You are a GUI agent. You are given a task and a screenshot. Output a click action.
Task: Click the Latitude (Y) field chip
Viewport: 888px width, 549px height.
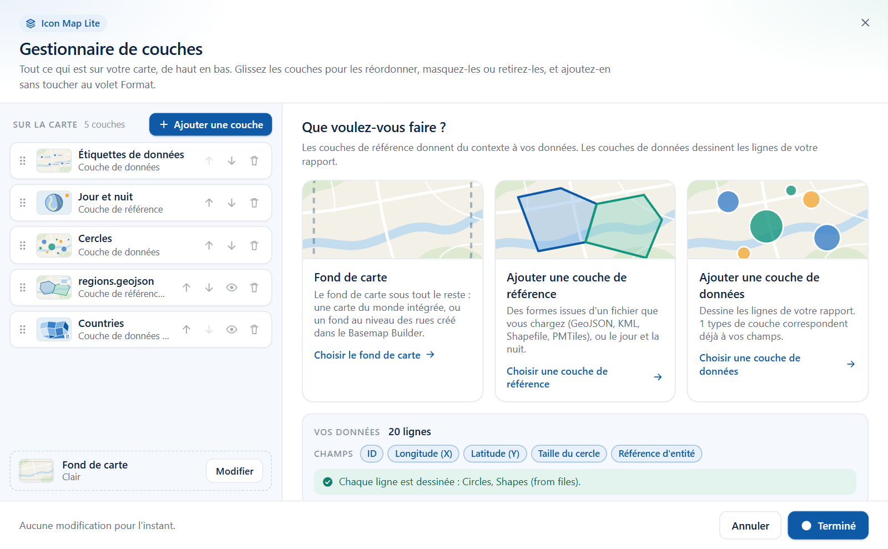[495, 454]
